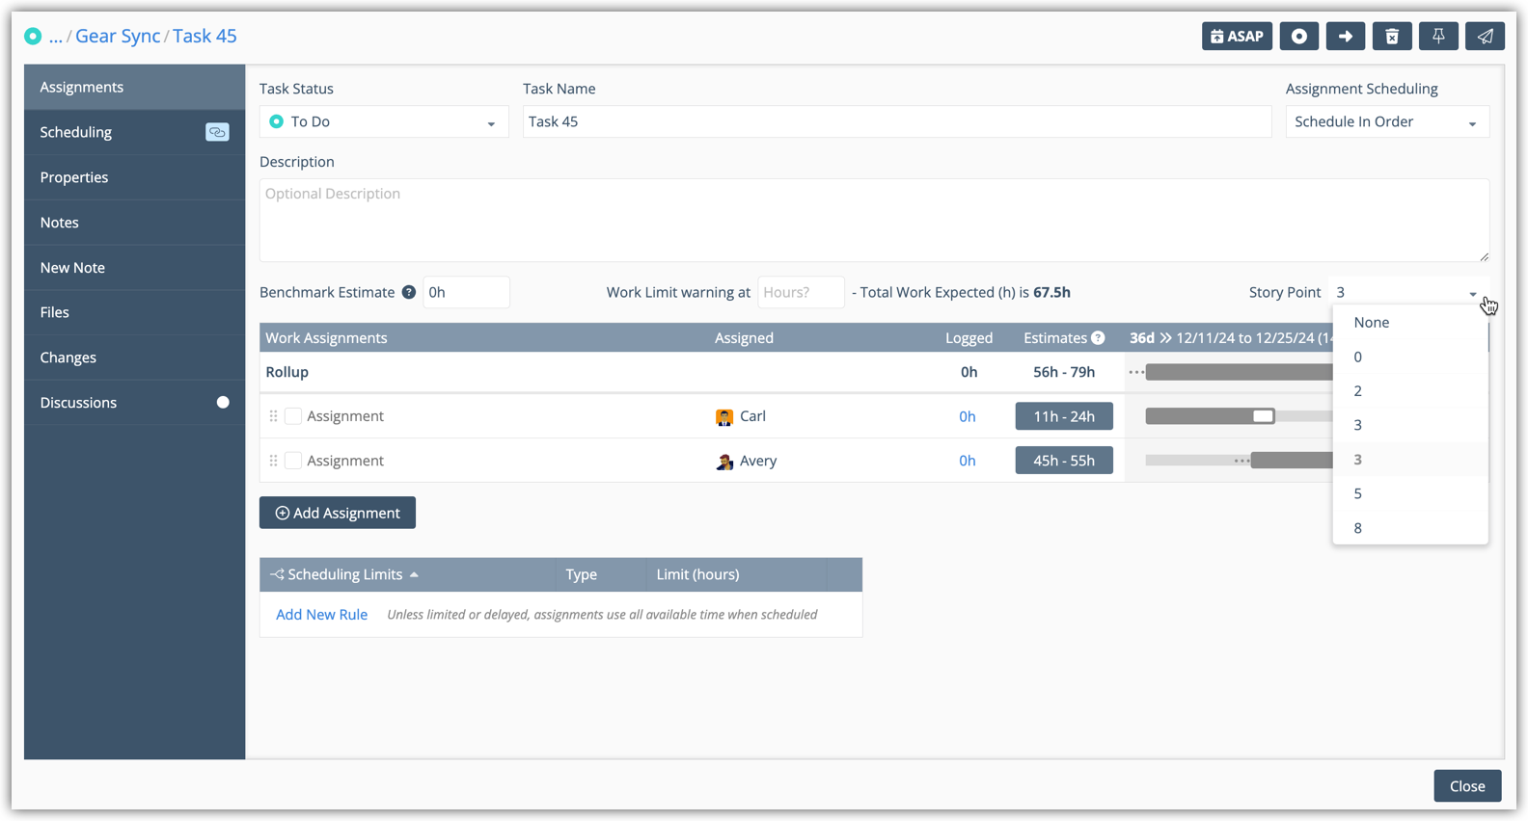Click the Add New Rule link

321,615
